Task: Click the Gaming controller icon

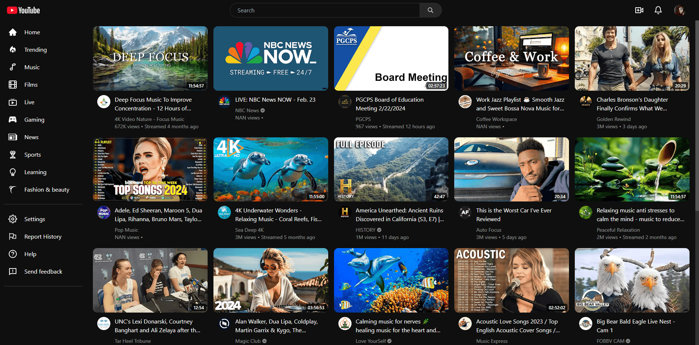Action: pos(13,119)
